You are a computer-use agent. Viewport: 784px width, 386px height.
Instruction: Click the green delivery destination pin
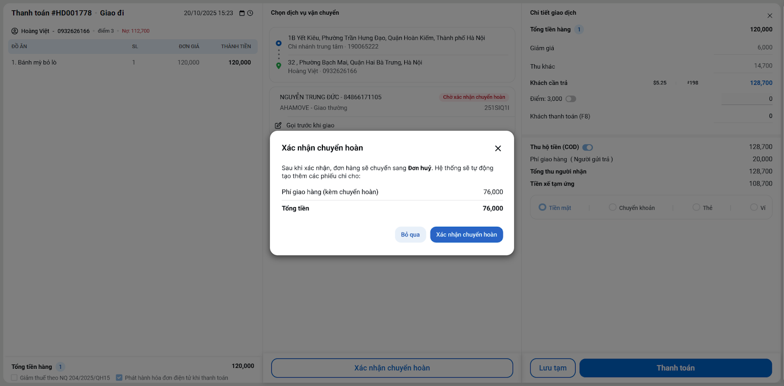pos(279,66)
